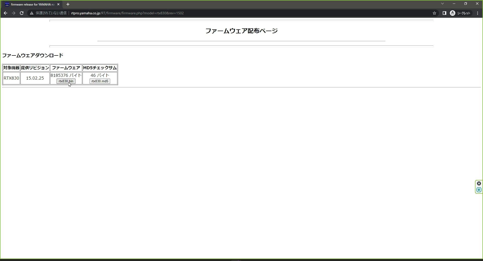Click the browser forward arrow
This screenshot has width=483, height=261.
14,13
